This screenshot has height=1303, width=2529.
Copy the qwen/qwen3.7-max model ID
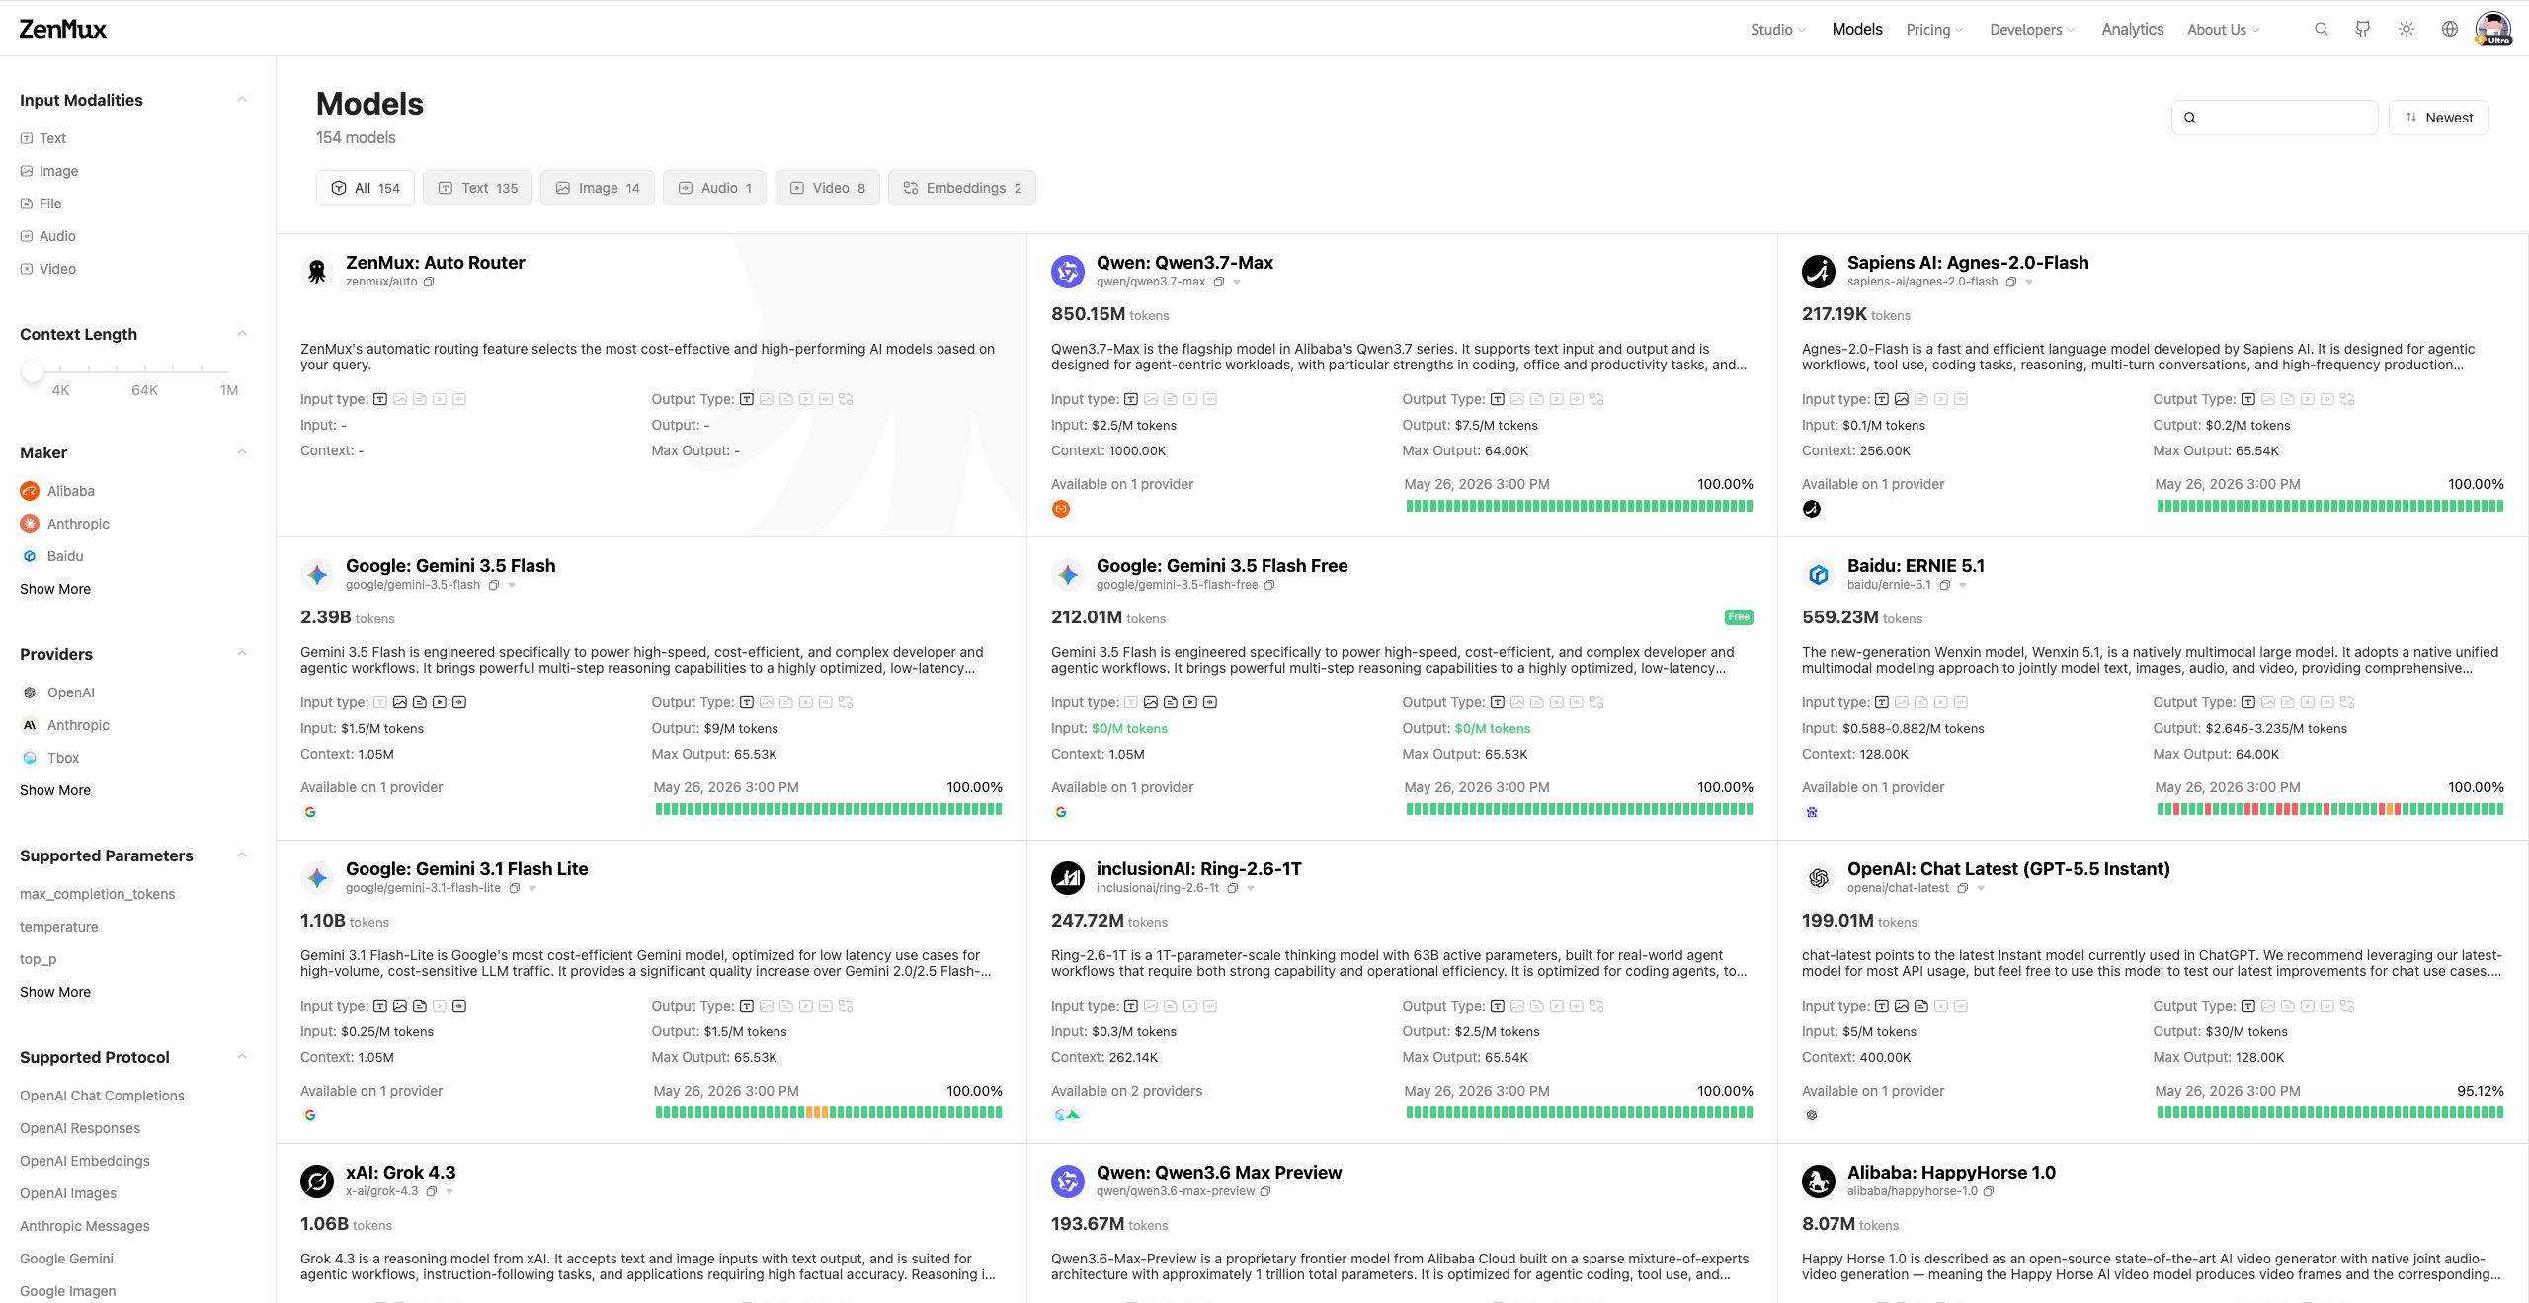(1219, 282)
